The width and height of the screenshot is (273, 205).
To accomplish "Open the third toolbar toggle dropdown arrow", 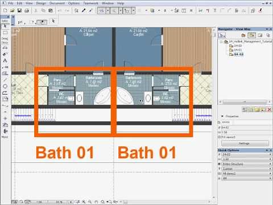I will (x=134, y=11).
